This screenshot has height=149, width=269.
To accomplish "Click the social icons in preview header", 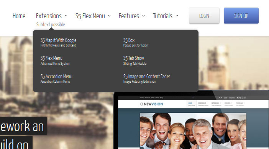I will pos(241,98).
